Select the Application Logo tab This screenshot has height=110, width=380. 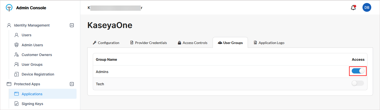pos(269,43)
